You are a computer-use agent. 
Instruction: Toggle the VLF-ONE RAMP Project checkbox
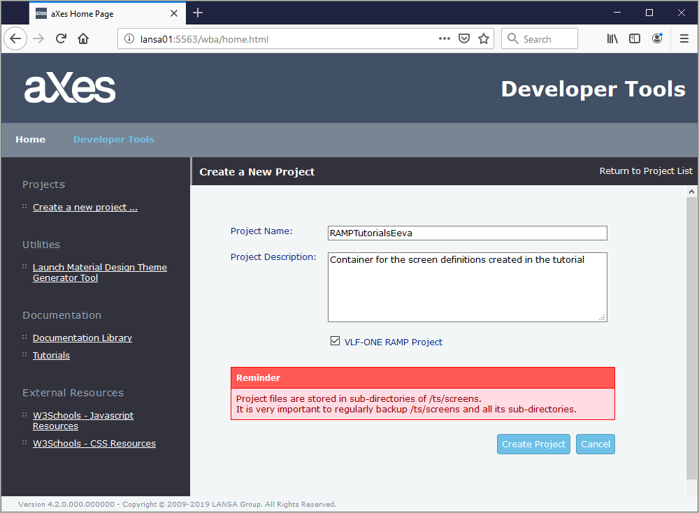pos(335,341)
